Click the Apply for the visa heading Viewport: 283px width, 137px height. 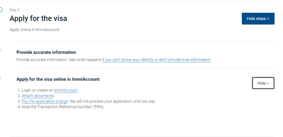(x=38, y=18)
